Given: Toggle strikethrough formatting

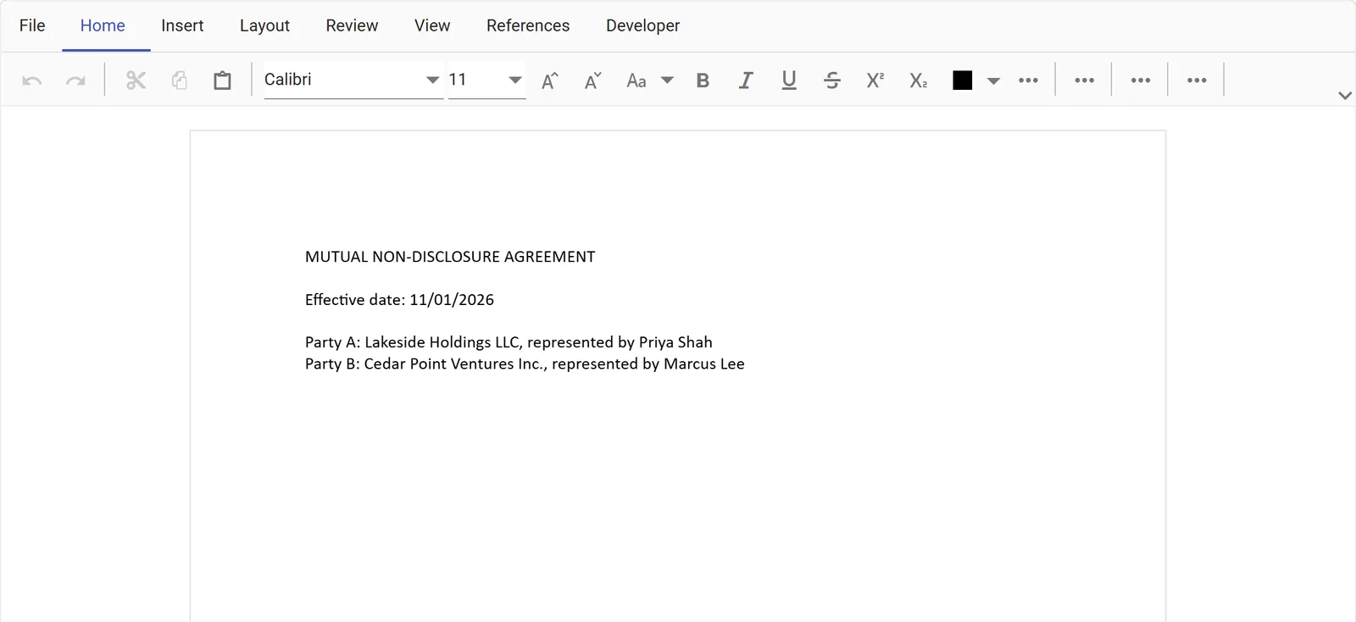Looking at the screenshot, I should (x=832, y=81).
